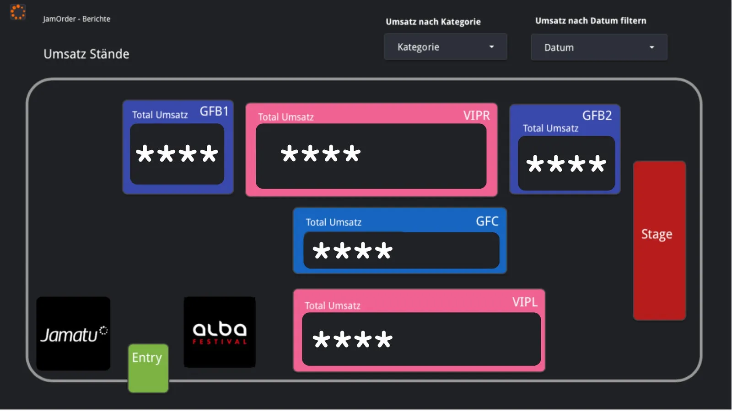Select the GFB2 stand card
Screen dimensions: 732x411
coord(565,149)
